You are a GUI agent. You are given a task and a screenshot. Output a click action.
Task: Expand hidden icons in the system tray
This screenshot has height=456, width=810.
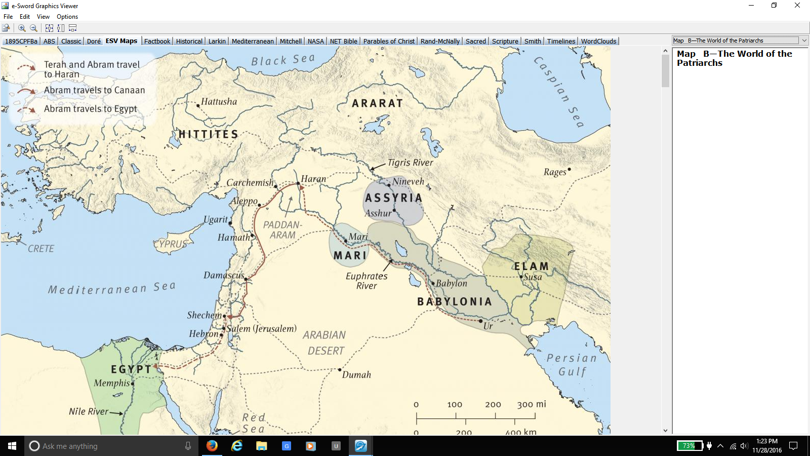tap(720, 446)
